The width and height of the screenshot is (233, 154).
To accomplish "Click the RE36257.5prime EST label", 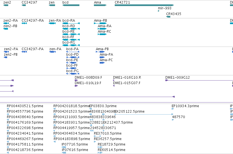I will click(x=108, y=139).
